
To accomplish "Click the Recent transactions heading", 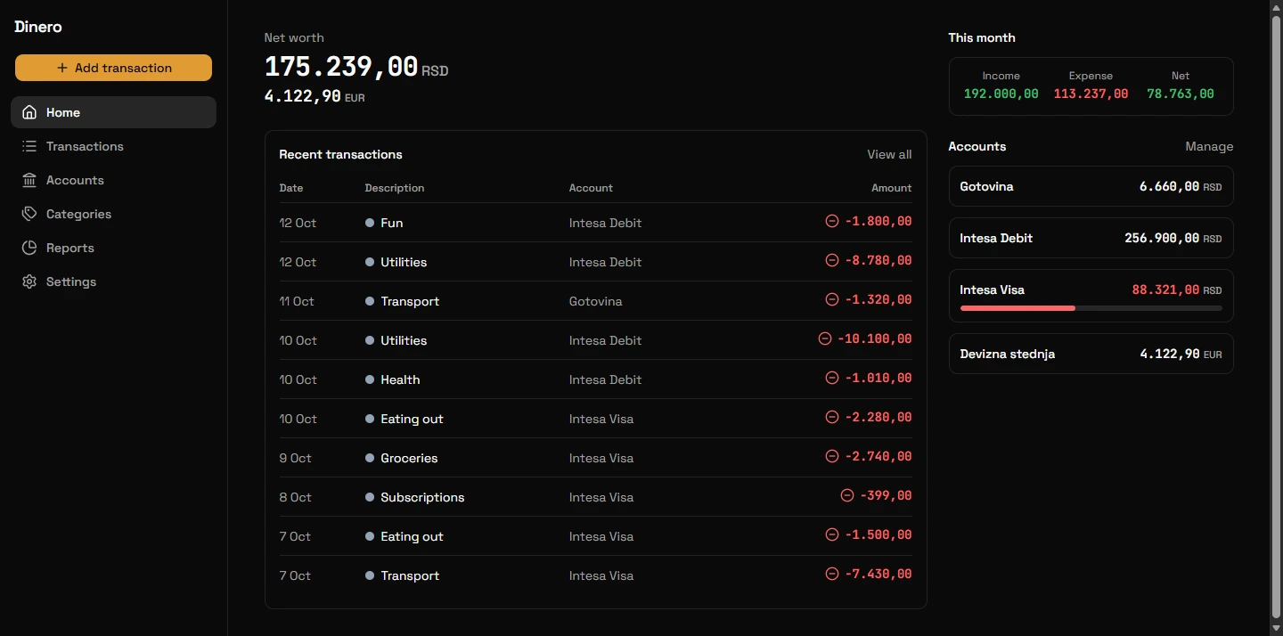I will point(340,154).
